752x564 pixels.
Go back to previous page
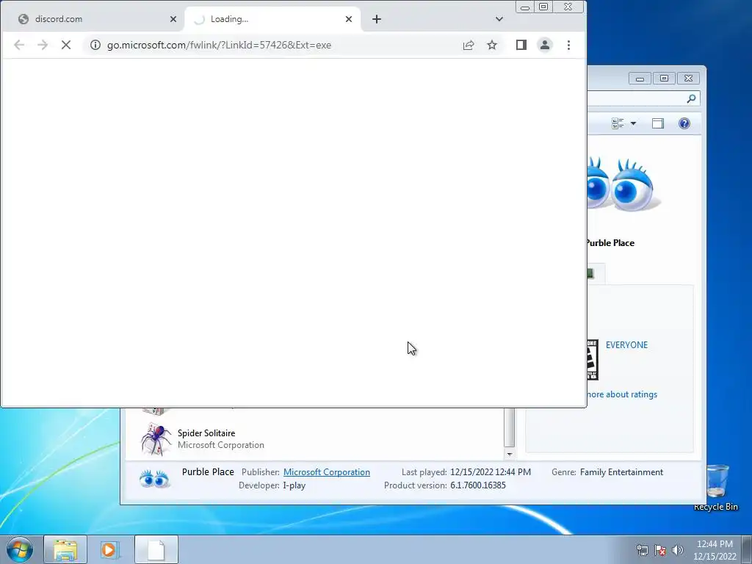19,45
